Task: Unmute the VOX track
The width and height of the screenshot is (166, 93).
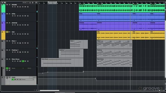Action: [x=7, y=32]
